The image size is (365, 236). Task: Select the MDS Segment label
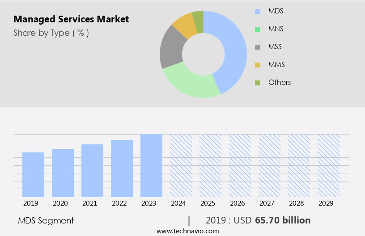46,220
